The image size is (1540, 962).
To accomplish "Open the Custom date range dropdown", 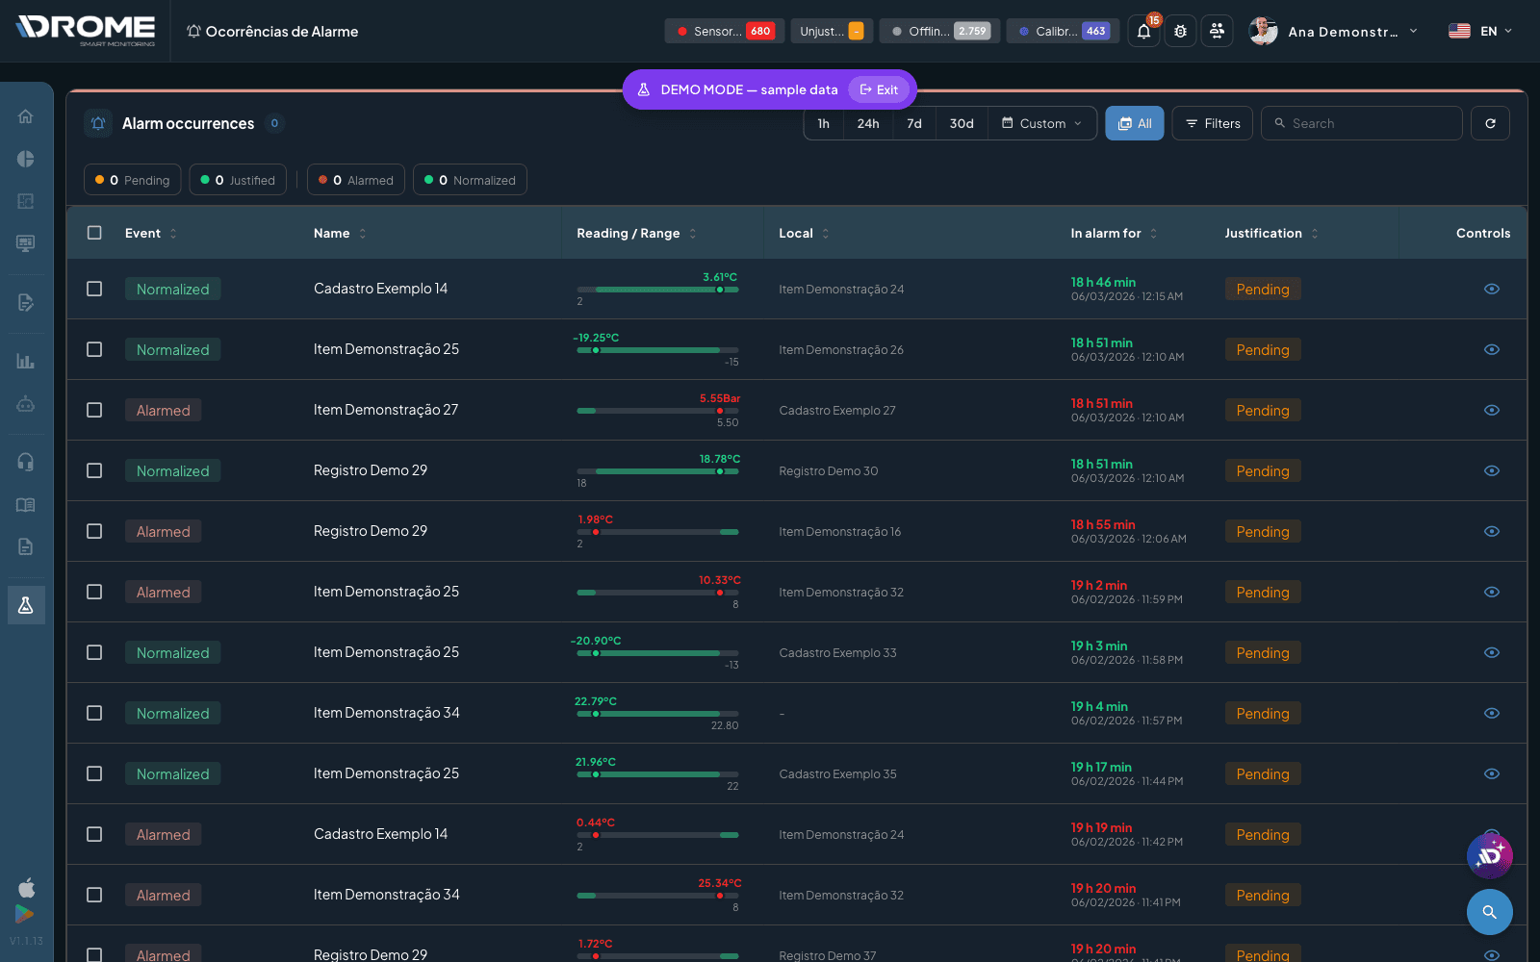I will pos(1042,123).
